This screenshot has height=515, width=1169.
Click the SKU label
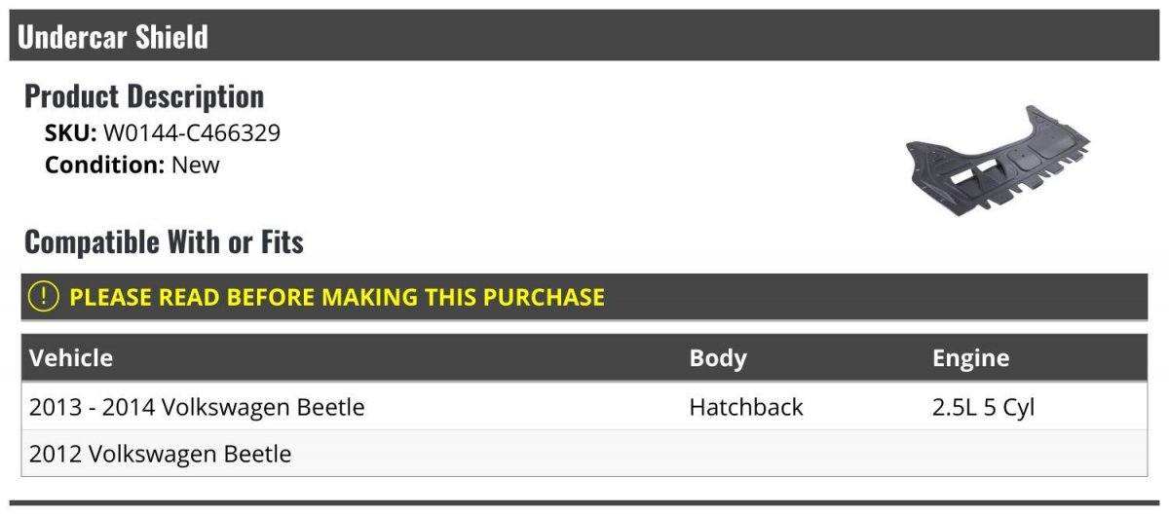tap(71, 133)
